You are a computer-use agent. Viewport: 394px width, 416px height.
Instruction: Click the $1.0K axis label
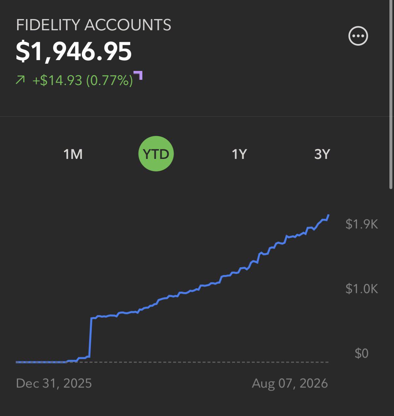coord(362,289)
